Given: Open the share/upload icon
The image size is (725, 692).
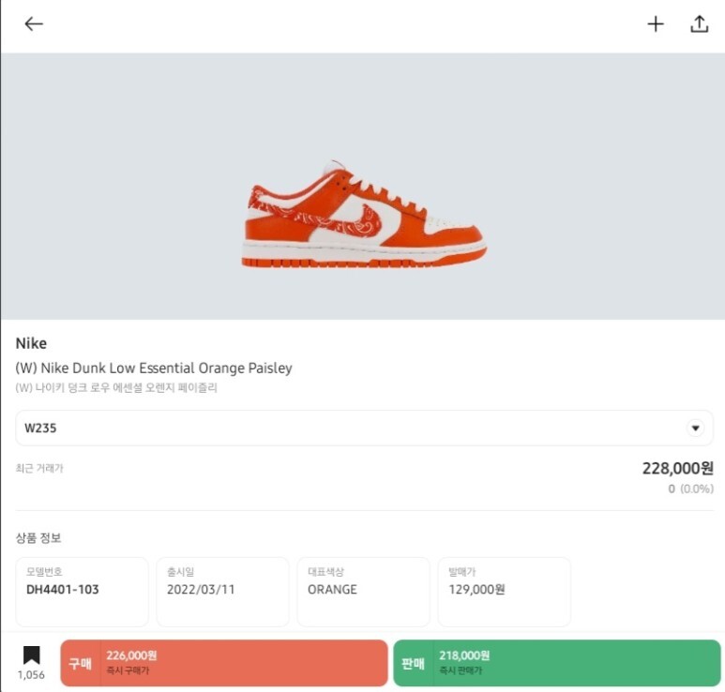Looking at the screenshot, I should coord(699,24).
